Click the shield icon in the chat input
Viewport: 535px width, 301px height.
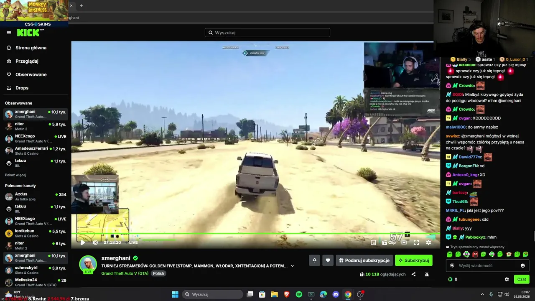(x=452, y=265)
